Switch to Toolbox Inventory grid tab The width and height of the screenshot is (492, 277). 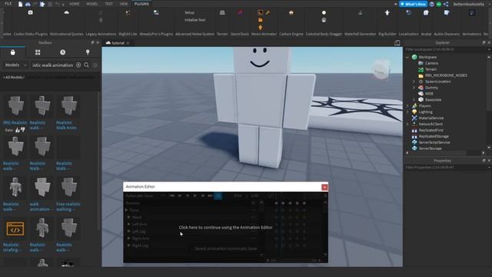38,52
